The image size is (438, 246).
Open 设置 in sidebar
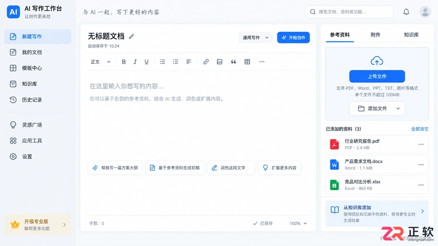[38, 156]
